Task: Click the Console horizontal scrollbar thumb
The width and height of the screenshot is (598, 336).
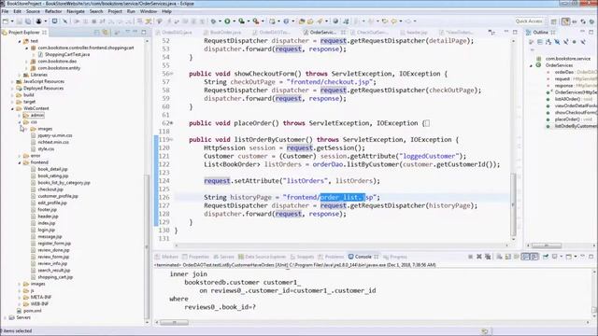Action: click(x=174, y=323)
